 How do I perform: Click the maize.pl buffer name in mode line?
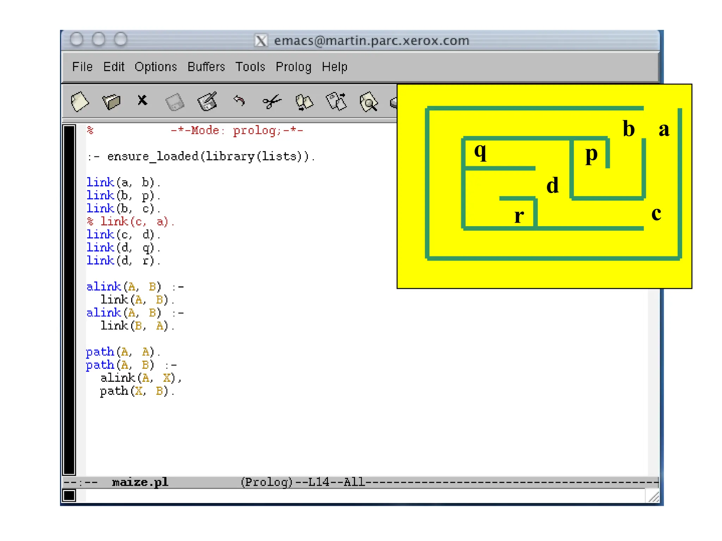(140, 482)
